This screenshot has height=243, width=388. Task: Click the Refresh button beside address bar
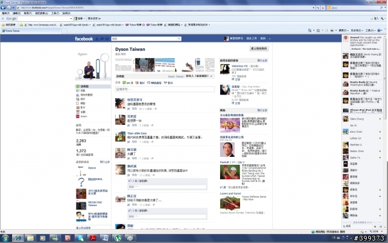[318, 8]
